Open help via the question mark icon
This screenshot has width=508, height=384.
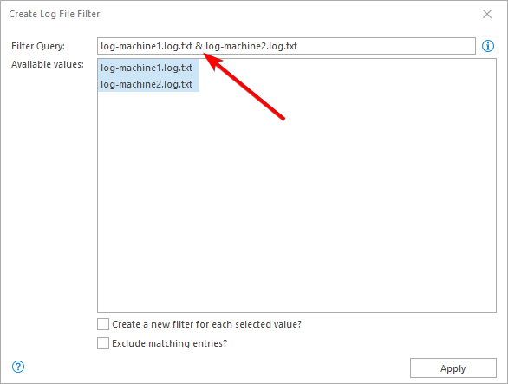pos(18,367)
